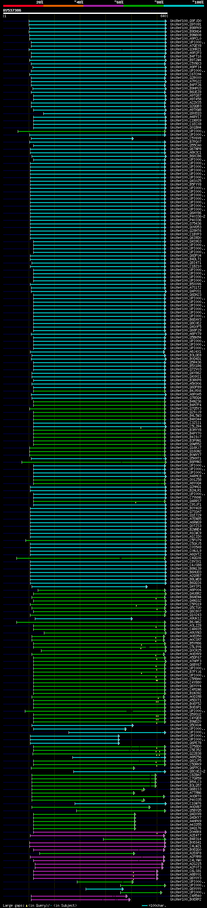
Task: Click the UniRef100_A7EN85 entry
Action: click(186, 518)
